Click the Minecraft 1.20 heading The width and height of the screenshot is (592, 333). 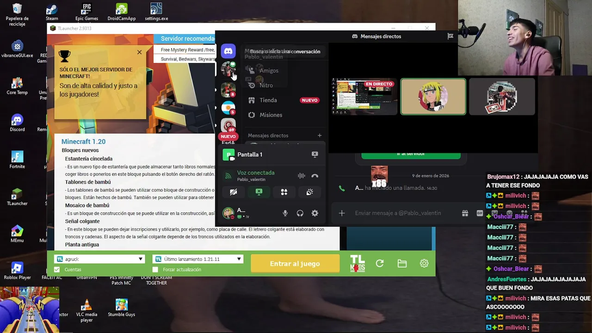pyautogui.click(x=83, y=142)
